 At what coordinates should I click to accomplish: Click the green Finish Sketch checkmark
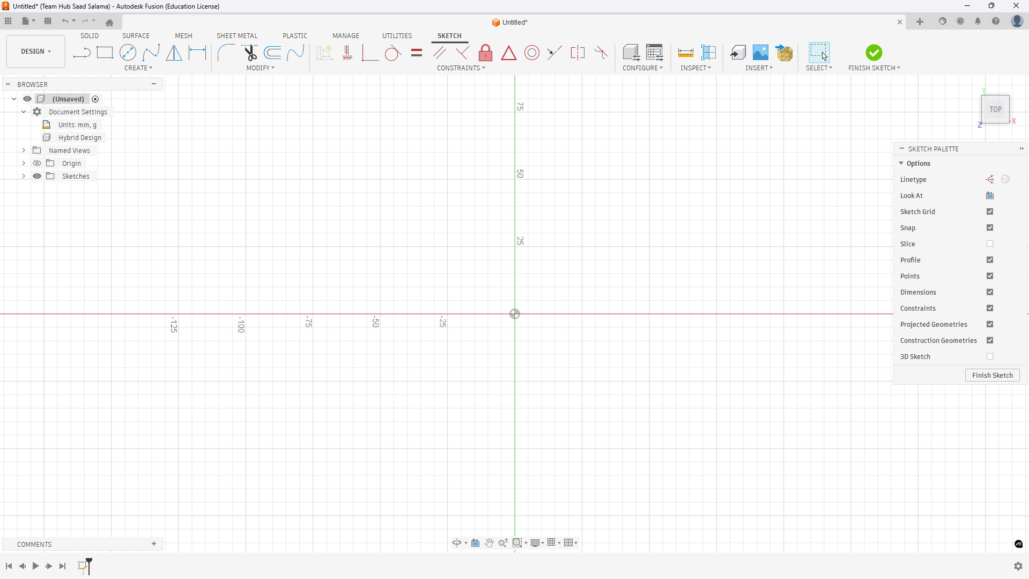[x=873, y=53]
